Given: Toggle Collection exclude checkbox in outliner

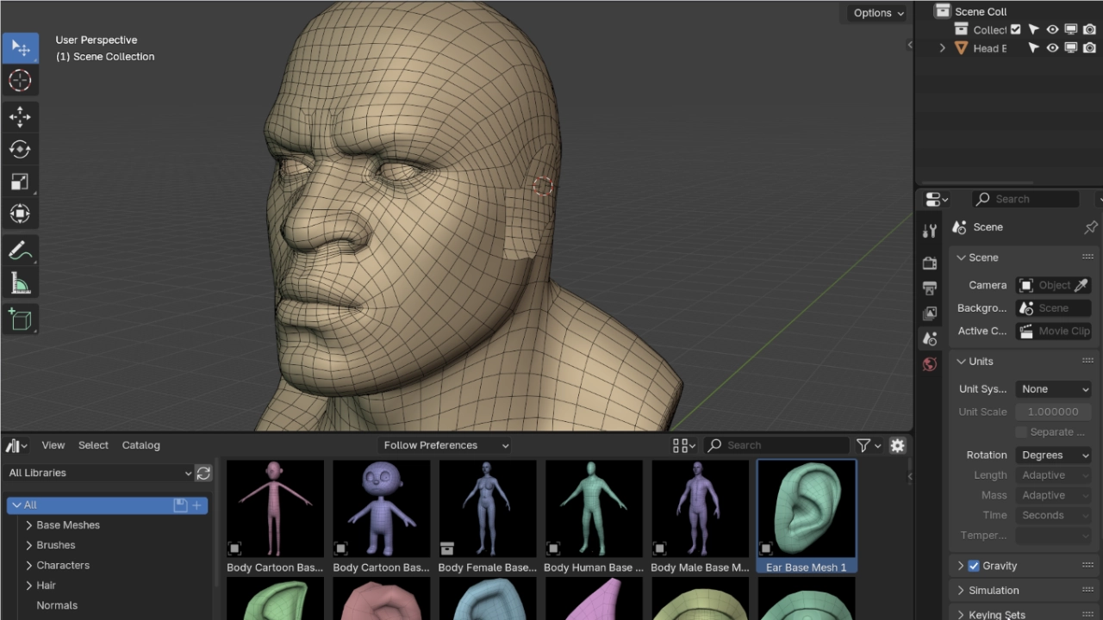Looking at the screenshot, I should [1016, 29].
